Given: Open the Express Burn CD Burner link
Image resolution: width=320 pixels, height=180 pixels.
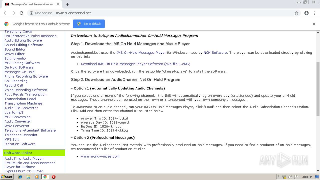Looking at the screenshot, I should [24, 171].
